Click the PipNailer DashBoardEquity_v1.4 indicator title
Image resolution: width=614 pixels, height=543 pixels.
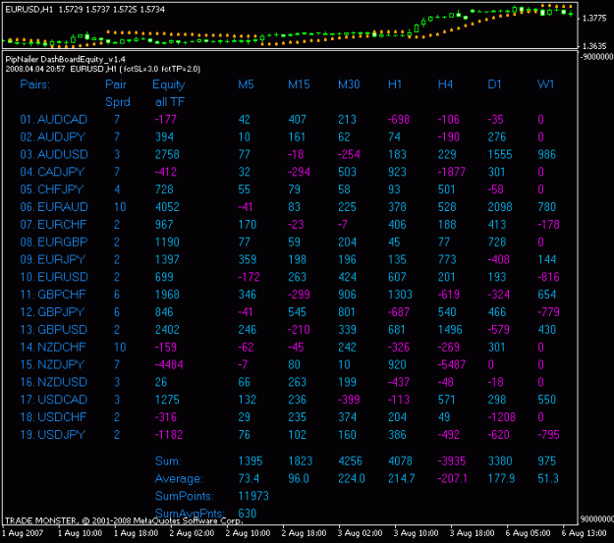[66, 60]
